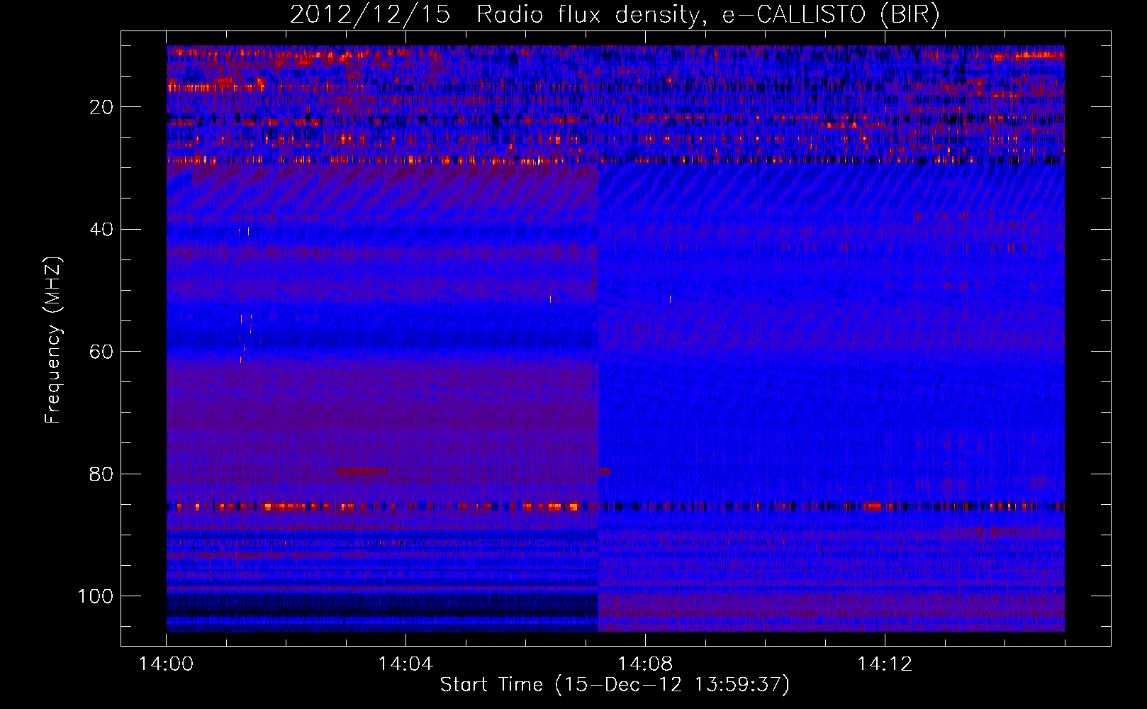The height and width of the screenshot is (709, 1147).
Task: Click the vertical intensity transition edge near 14:07
Action: [x=598, y=397]
